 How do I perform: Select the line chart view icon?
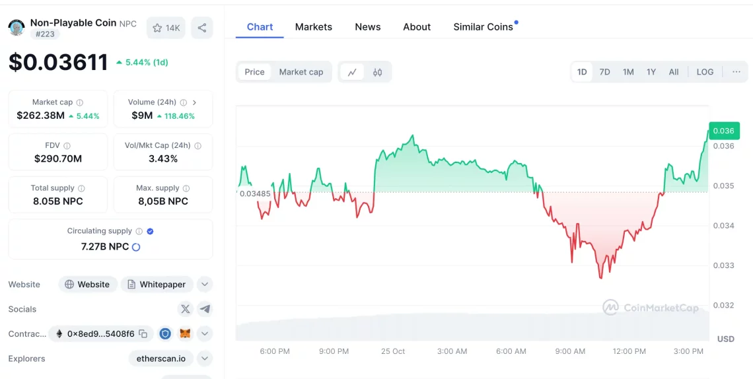click(352, 72)
